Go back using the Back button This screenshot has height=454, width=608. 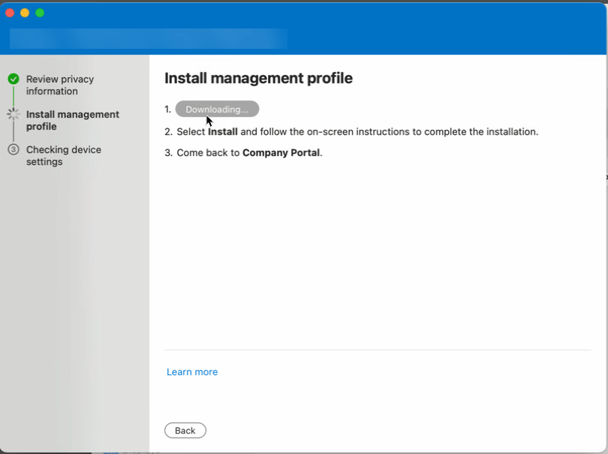pos(185,430)
